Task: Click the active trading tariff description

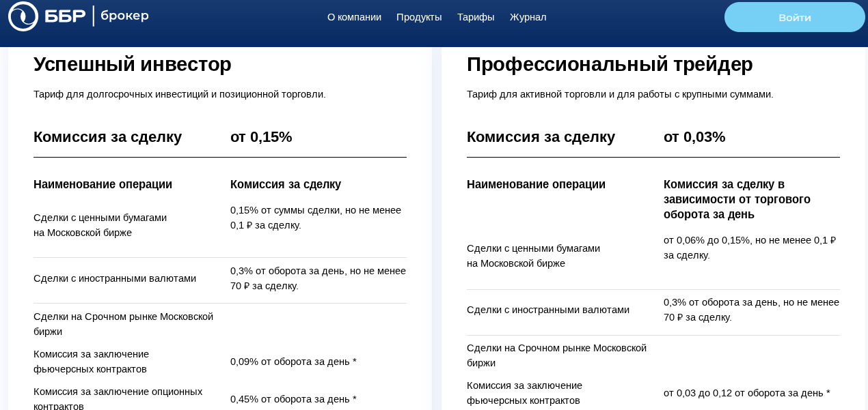Action: pyautogui.click(x=620, y=94)
